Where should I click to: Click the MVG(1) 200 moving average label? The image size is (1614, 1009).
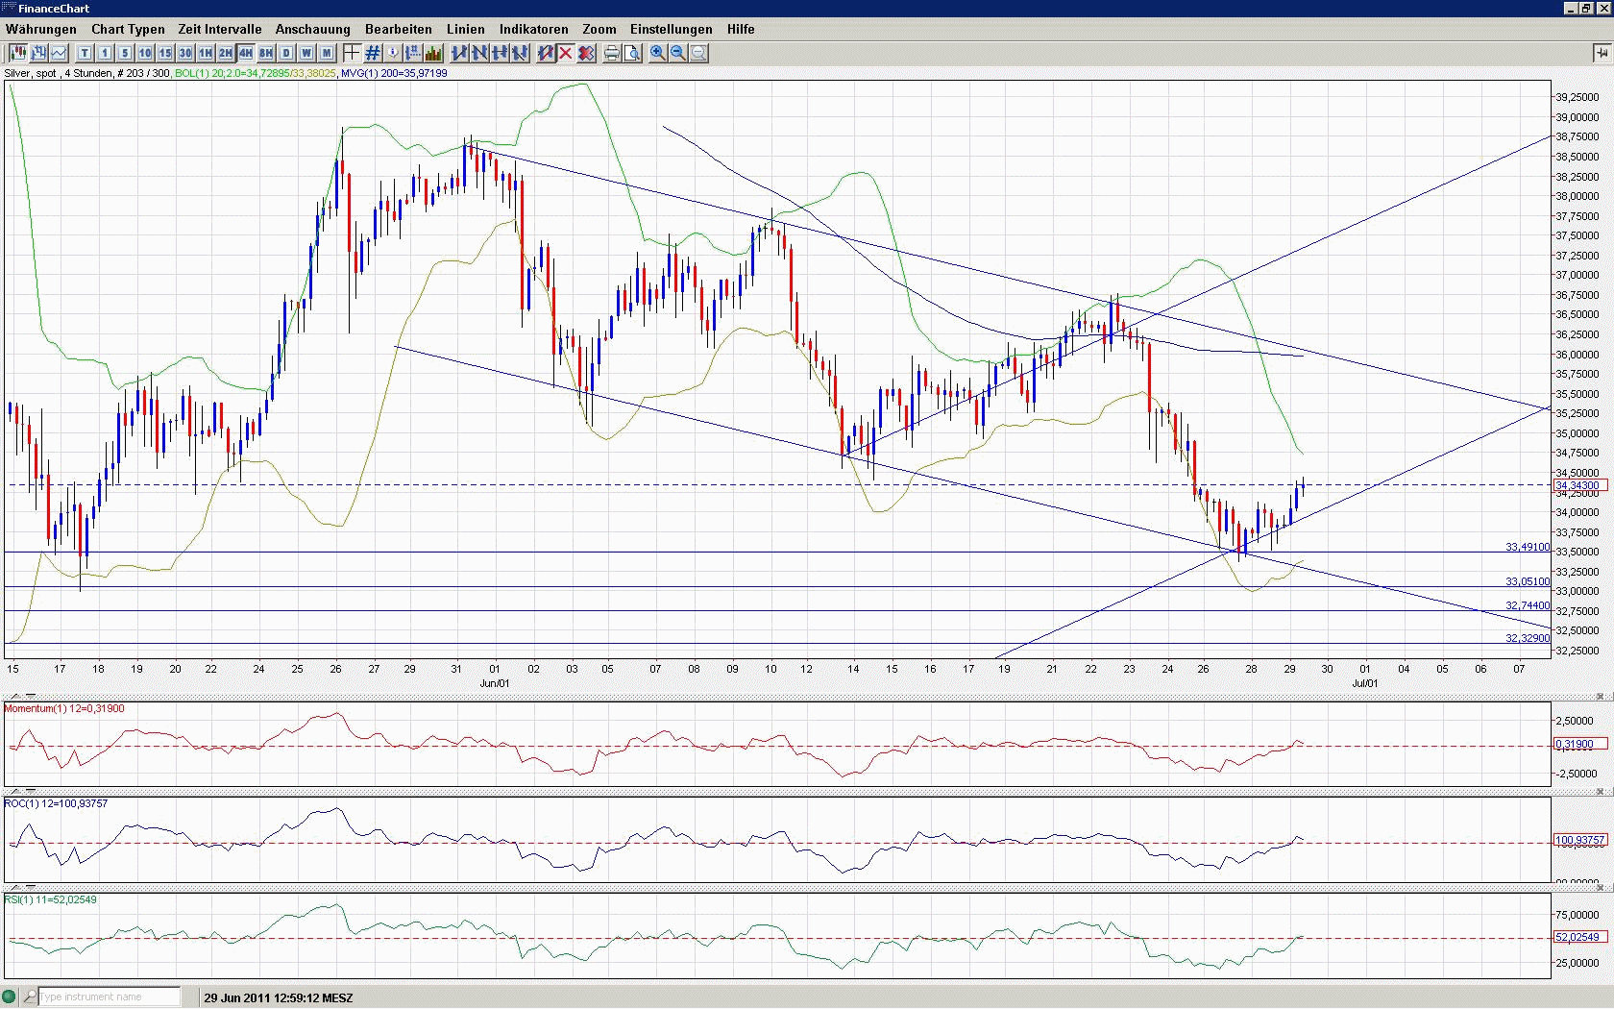coord(394,73)
